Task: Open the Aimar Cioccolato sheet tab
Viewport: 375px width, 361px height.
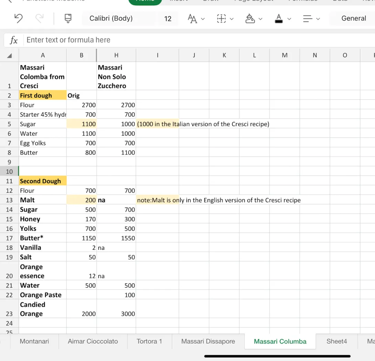Action: point(93,341)
